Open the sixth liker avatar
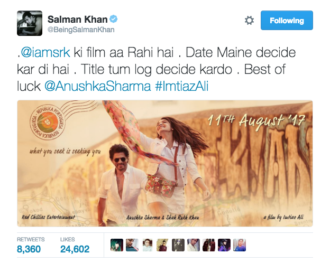Viewport: 330px width, 263px height. (x=194, y=245)
